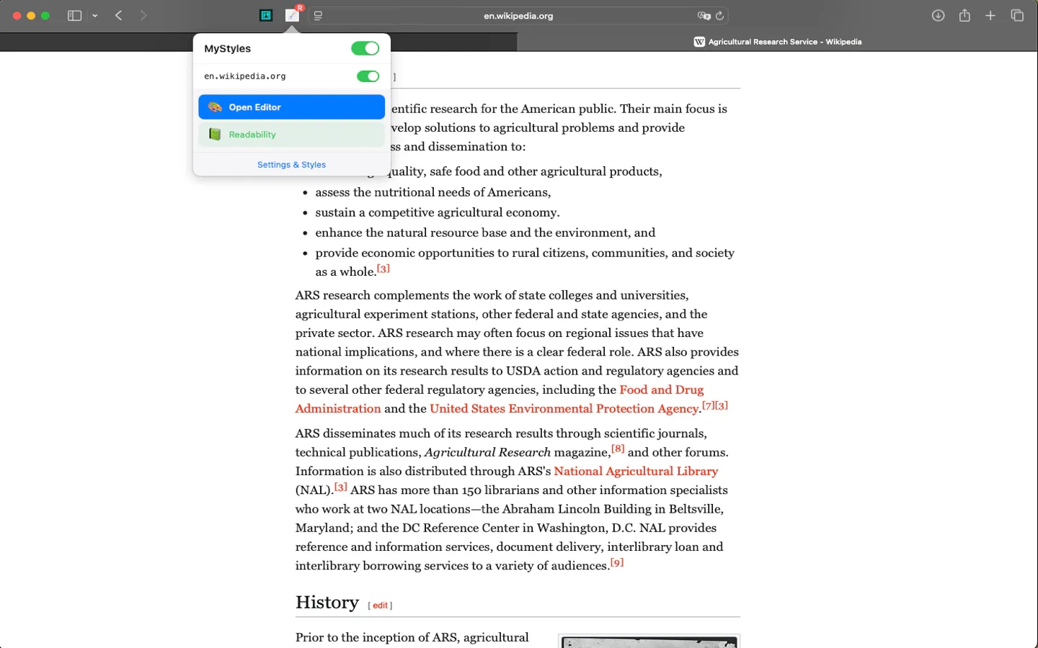Switch to the Agricultural Research Service tab
This screenshot has width=1038, height=648.
coord(778,42)
